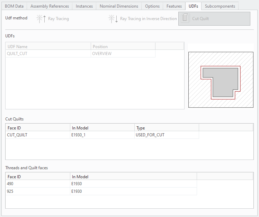Click Face ID header in Threads table
The image size is (259, 217).
coord(38,177)
